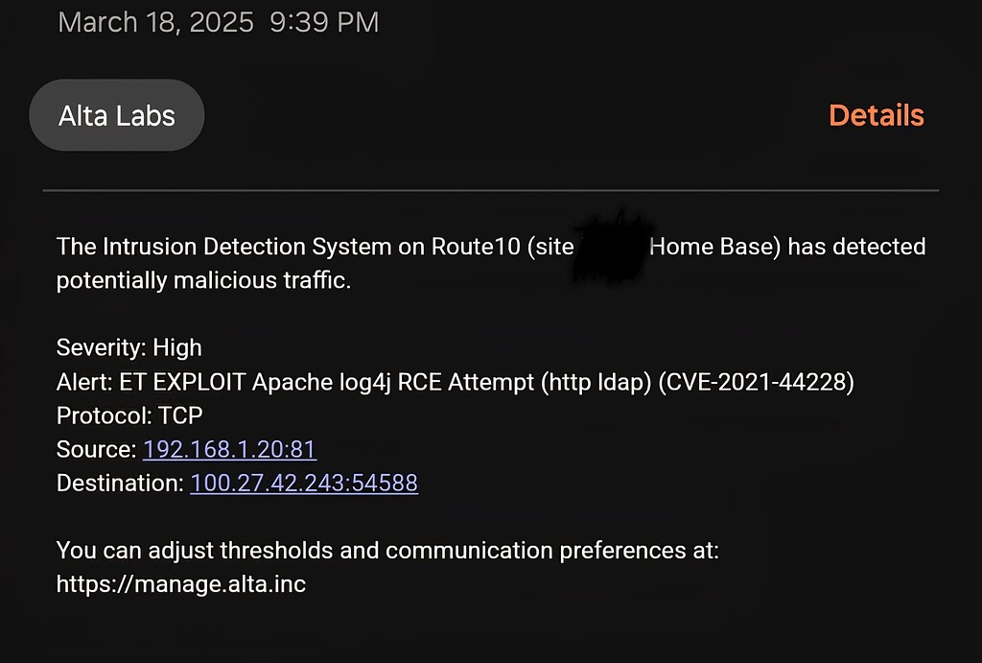Image resolution: width=982 pixels, height=663 pixels.
Task: Open the Details link
Action: point(875,115)
